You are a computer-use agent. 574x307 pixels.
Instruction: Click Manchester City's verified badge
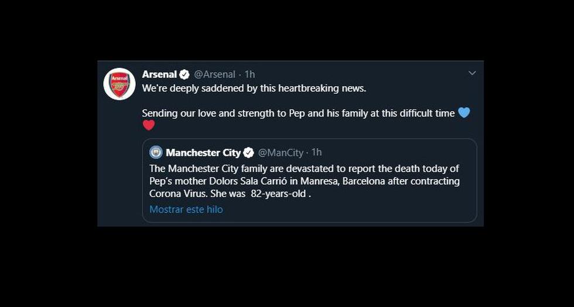(x=248, y=152)
